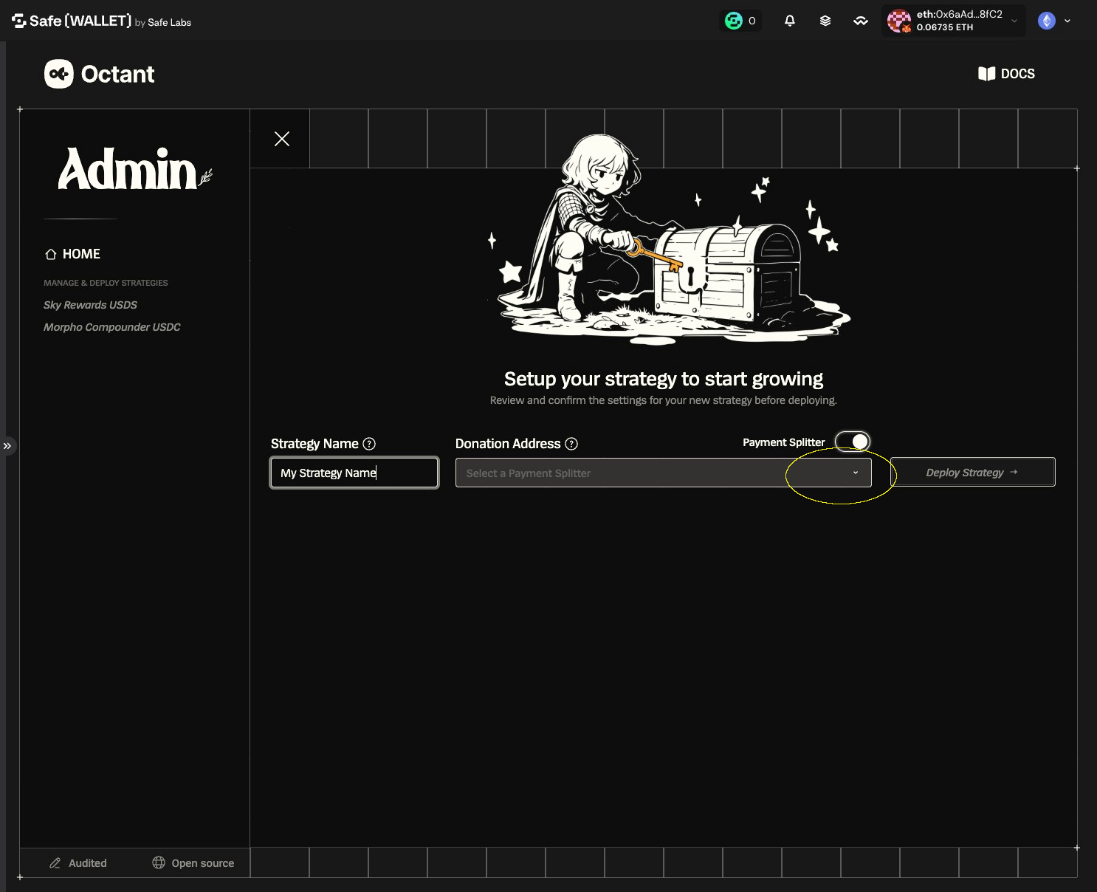
Task: Click the Strategy Name help icon
Action: (369, 444)
